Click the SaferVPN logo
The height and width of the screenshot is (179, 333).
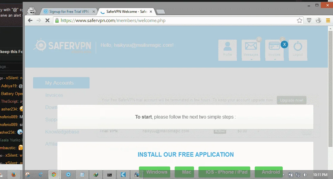(63, 45)
